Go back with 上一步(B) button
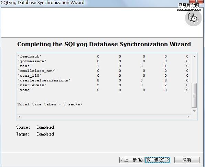 [132, 160]
